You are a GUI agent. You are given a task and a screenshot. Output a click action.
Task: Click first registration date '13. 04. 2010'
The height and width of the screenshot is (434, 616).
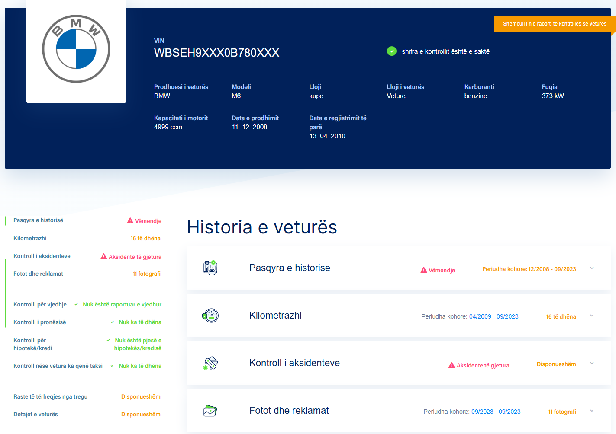point(327,136)
